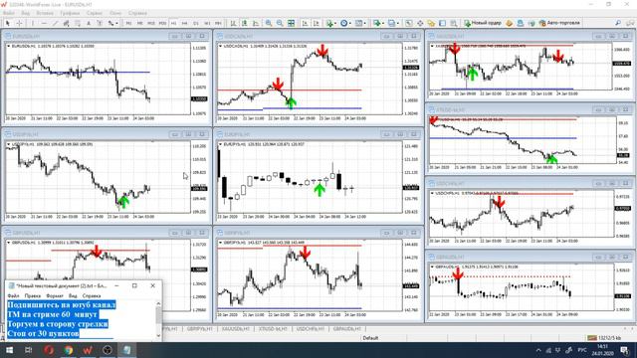Switch to the XAUUSD H1 chart tab
Image resolution: width=637 pixels, height=358 pixels.
click(236, 329)
